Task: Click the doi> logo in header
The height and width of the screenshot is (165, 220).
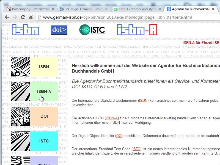Action: (59, 30)
